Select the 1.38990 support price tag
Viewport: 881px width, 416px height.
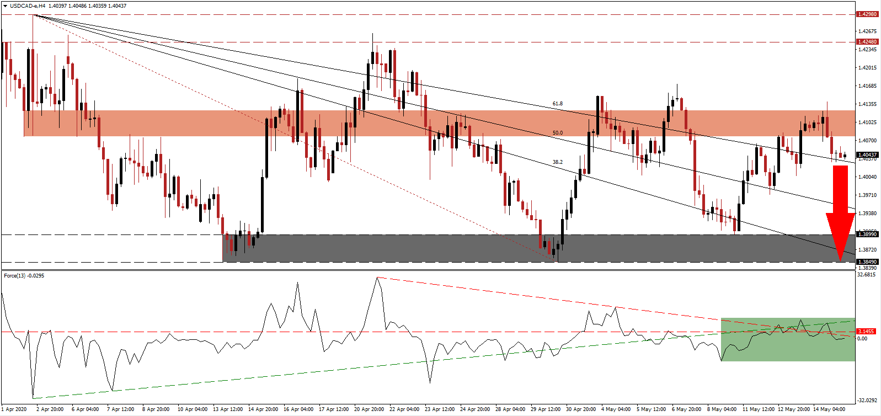click(867, 234)
